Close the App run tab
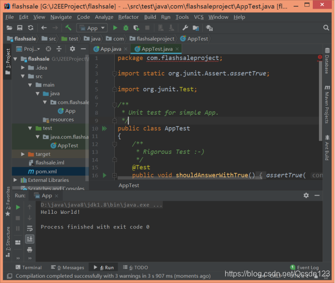Screen dimensions: 335x283 pyautogui.click(x=57, y=196)
